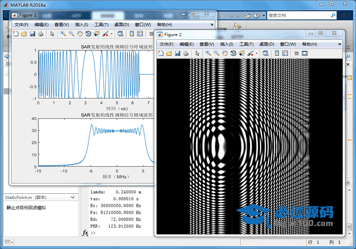This screenshot has height=249, width=356.
Task: Select Brush data tool in Figure 2
Action: point(250,53)
